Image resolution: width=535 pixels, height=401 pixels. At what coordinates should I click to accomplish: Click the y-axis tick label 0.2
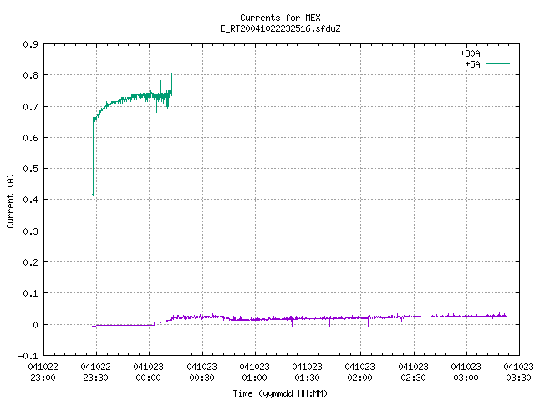point(30,262)
